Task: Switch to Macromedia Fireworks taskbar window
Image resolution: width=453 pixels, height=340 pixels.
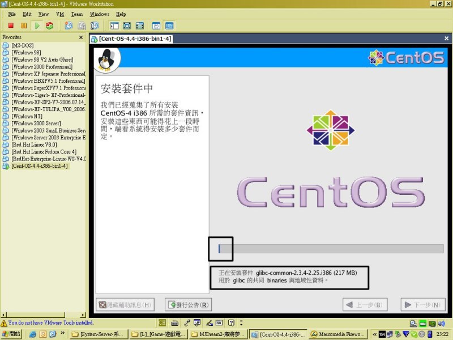Action: [x=338, y=334]
